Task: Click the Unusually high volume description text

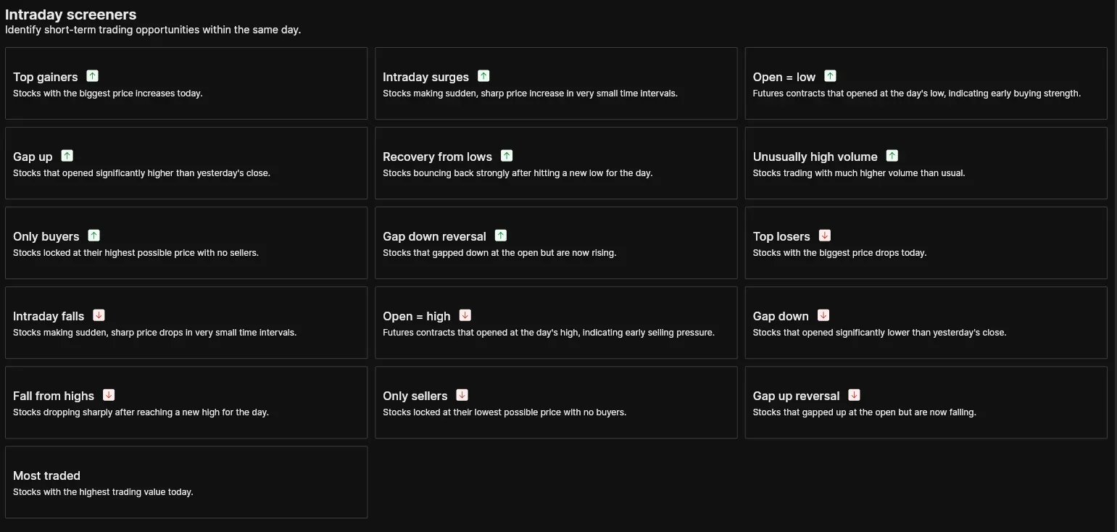Action: (x=859, y=173)
